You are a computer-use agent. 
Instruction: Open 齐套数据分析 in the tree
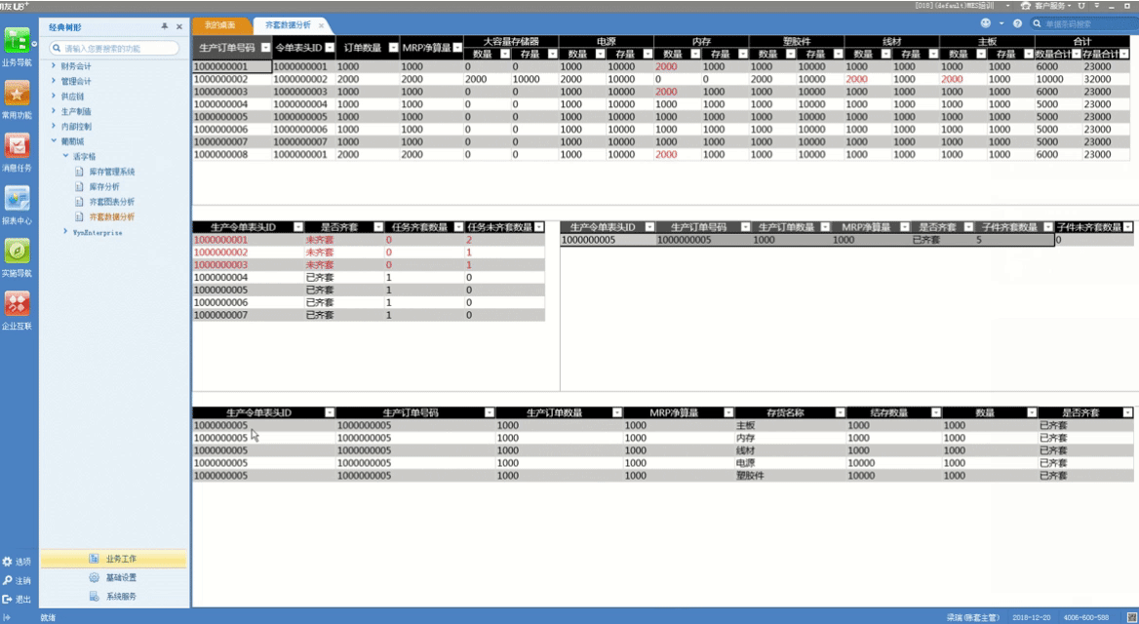click(x=112, y=217)
